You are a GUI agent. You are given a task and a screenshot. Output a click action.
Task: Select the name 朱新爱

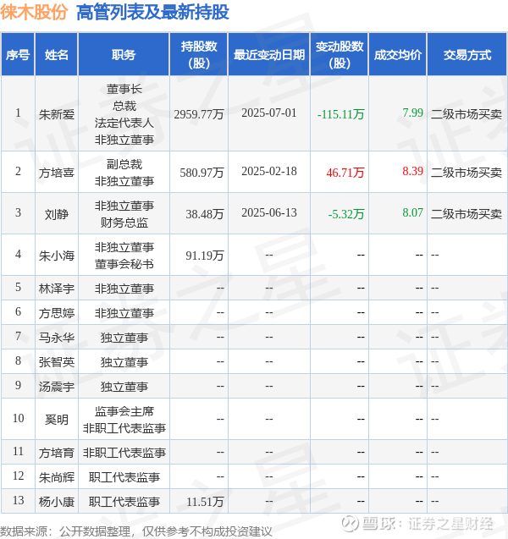(57, 114)
